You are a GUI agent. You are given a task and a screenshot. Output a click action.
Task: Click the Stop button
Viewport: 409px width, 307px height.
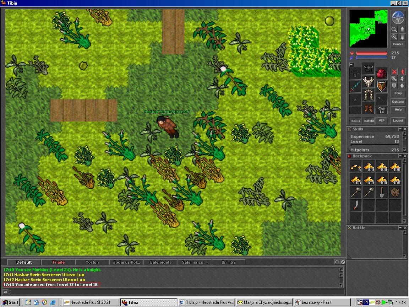tap(398, 93)
